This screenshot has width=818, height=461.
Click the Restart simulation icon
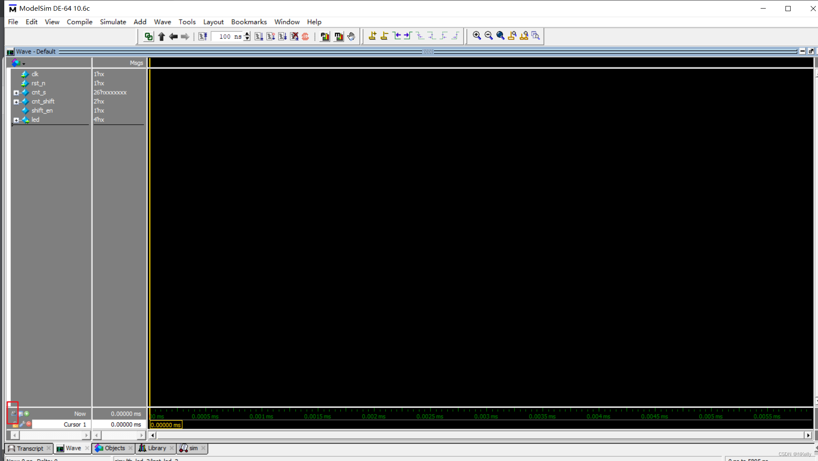tap(203, 36)
